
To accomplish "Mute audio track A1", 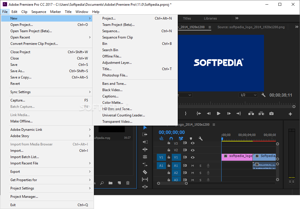I will pyautogui.click(x=193, y=166).
